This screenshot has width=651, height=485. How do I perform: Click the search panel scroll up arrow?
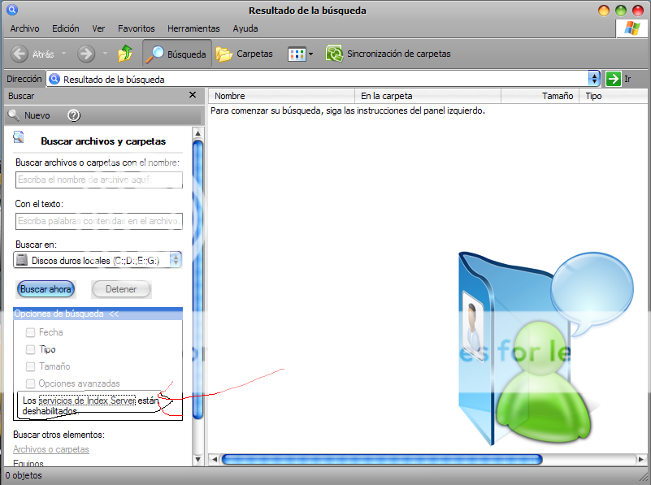[198, 133]
